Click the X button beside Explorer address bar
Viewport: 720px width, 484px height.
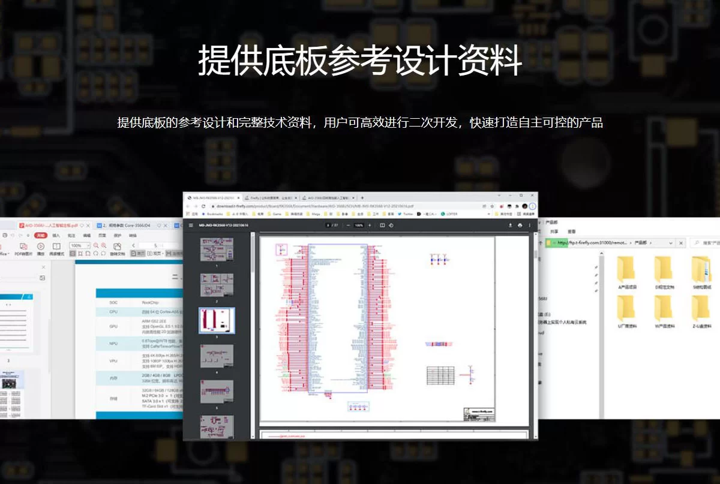click(x=681, y=243)
